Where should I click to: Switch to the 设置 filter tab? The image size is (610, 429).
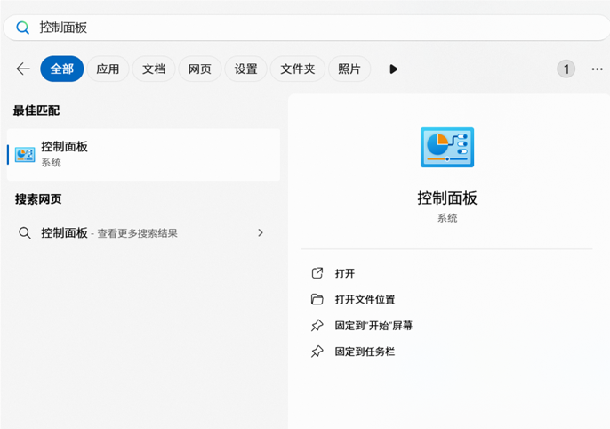246,69
